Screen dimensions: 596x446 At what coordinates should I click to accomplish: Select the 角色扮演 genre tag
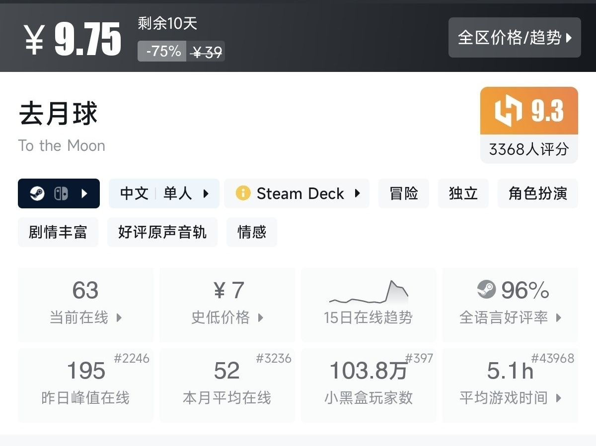537,193
